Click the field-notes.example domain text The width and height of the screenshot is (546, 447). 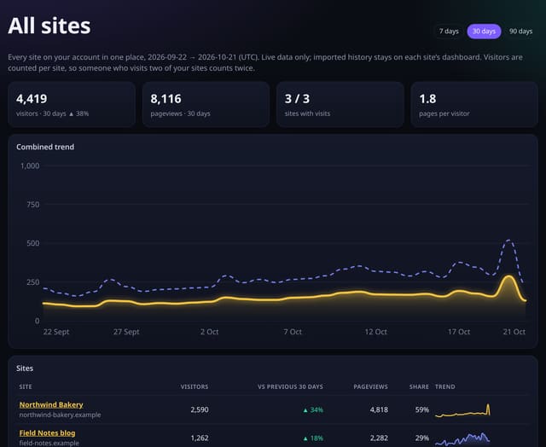click(49, 444)
